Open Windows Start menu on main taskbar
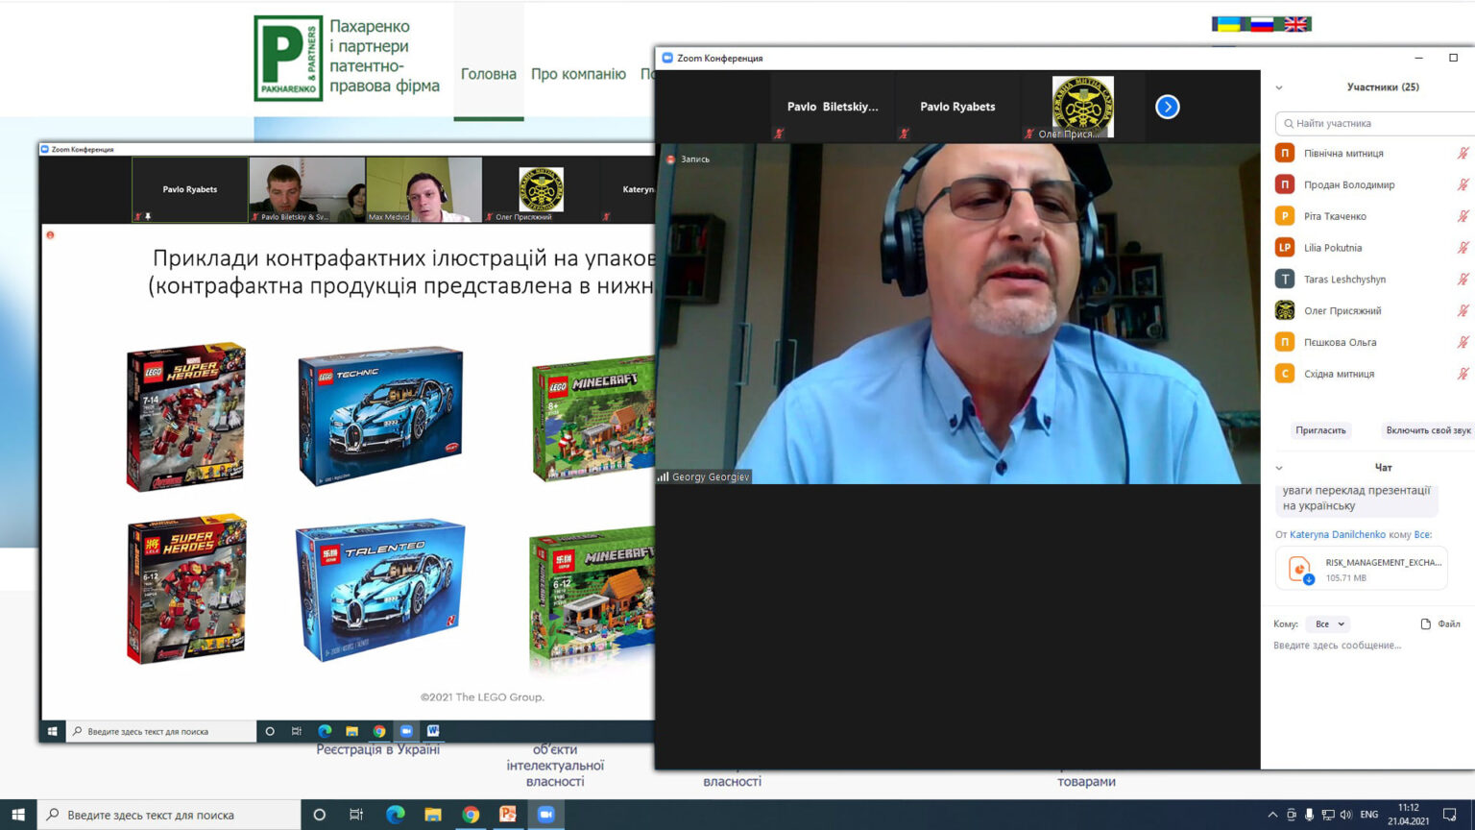This screenshot has height=830, width=1475. pos(18,815)
